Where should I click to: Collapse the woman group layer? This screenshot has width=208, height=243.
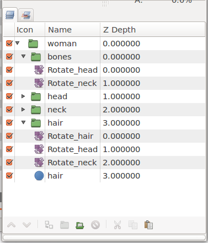point(18,43)
